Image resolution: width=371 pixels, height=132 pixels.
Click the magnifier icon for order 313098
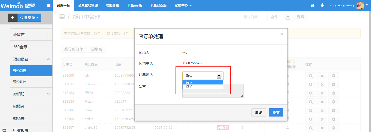[x=311, y=76]
